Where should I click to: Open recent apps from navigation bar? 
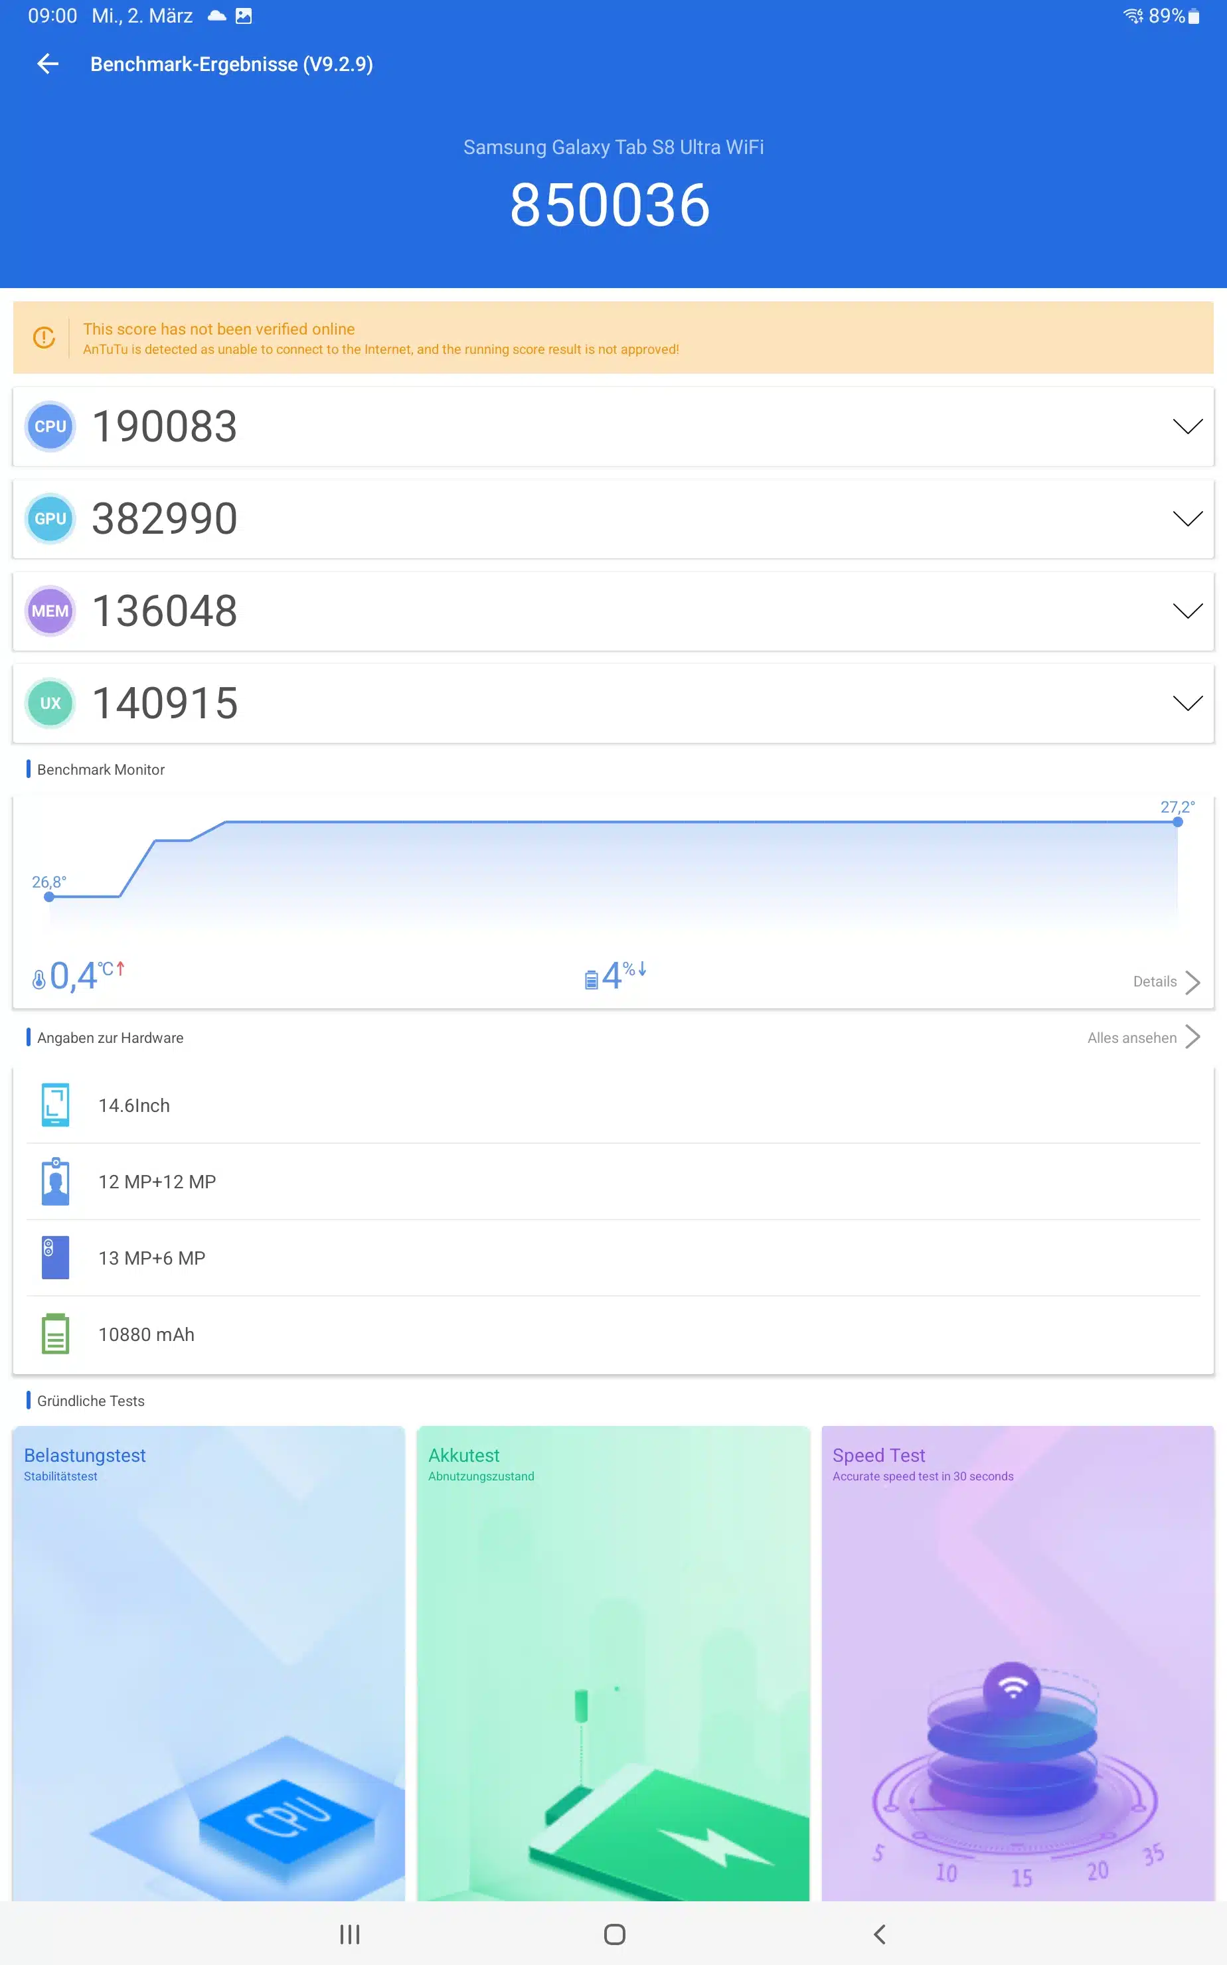[350, 1934]
